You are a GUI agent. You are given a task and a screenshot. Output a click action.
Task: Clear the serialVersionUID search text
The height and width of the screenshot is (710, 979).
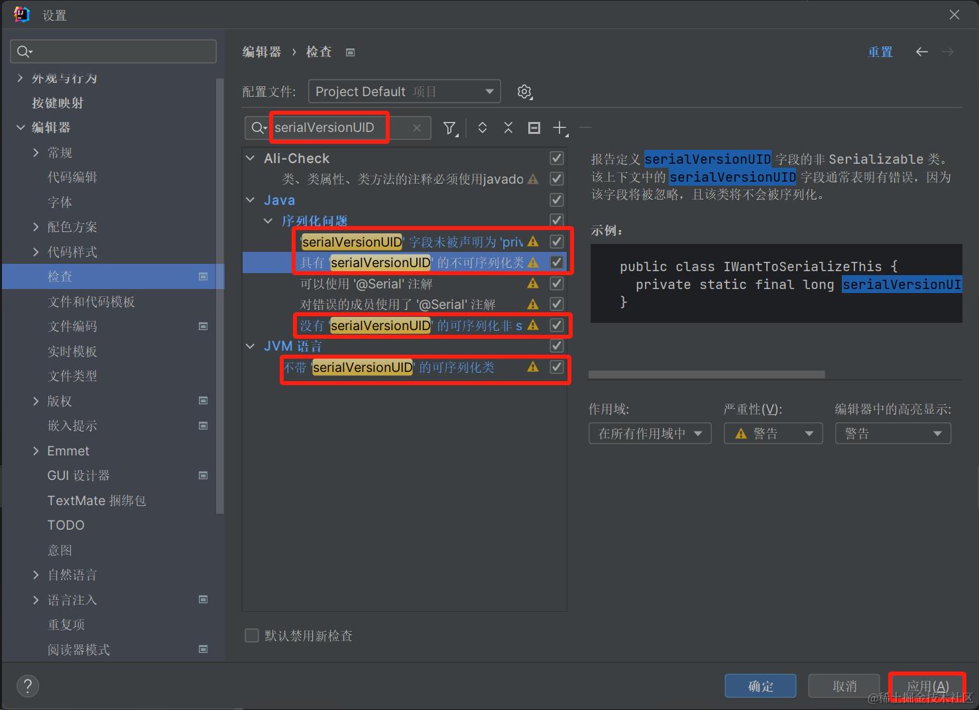click(417, 128)
